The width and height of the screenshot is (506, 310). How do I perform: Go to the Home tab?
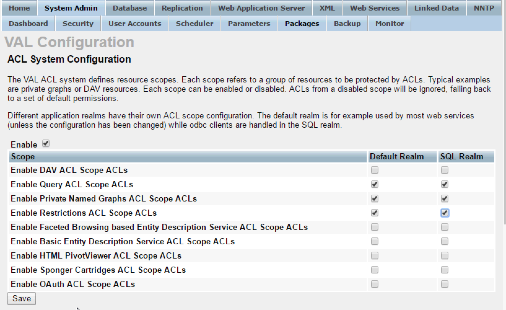point(19,8)
